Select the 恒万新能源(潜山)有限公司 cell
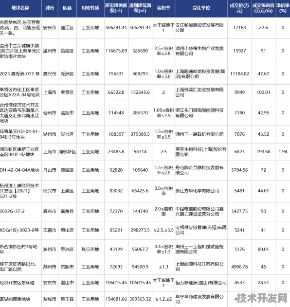 pyautogui.click(x=201, y=283)
